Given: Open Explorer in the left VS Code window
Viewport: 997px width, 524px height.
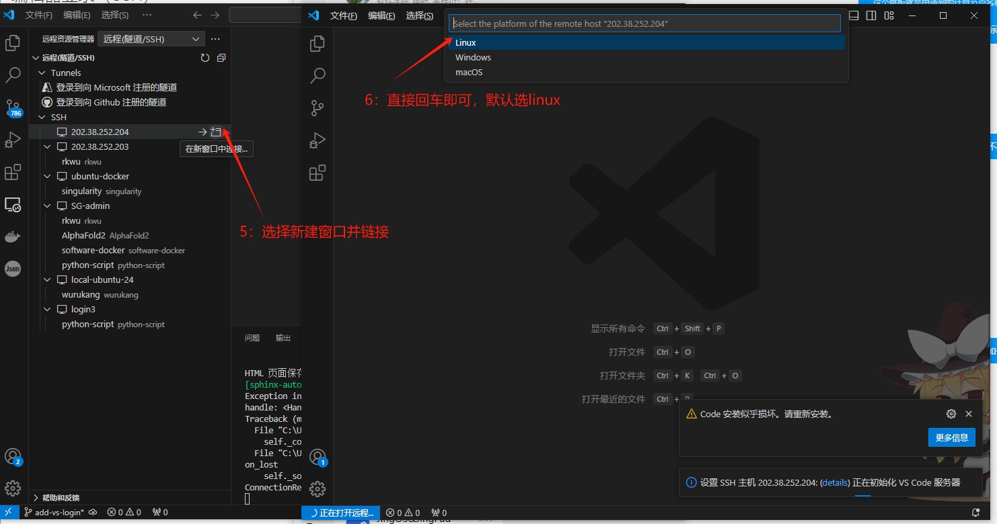Looking at the screenshot, I should (x=13, y=44).
